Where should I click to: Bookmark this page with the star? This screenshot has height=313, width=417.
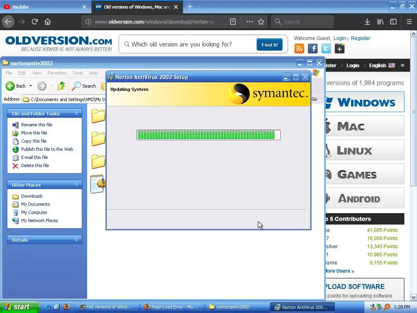pos(261,22)
